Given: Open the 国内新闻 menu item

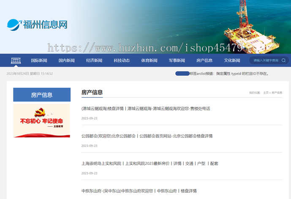Looking at the screenshot, I should (x=67, y=61).
